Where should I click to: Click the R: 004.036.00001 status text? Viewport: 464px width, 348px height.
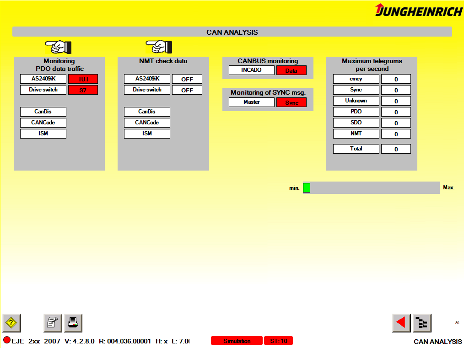point(125,341)
